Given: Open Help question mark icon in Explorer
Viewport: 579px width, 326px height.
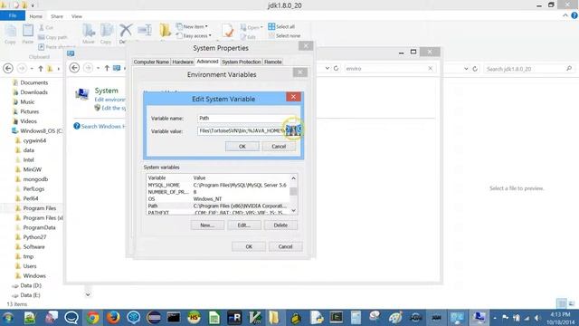Looking at the screenshot, I should (x=574, y=15).
